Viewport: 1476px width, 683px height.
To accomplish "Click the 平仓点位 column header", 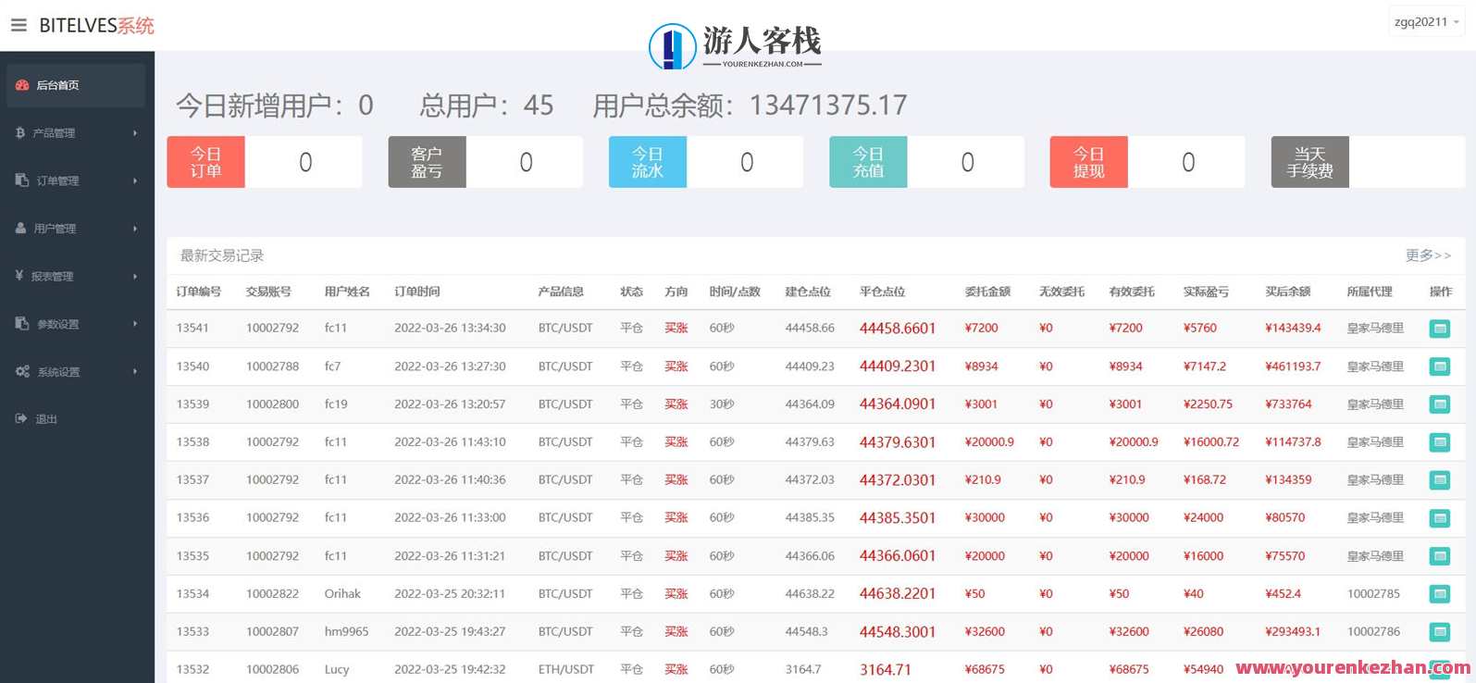I will click(x=882, y=292).
